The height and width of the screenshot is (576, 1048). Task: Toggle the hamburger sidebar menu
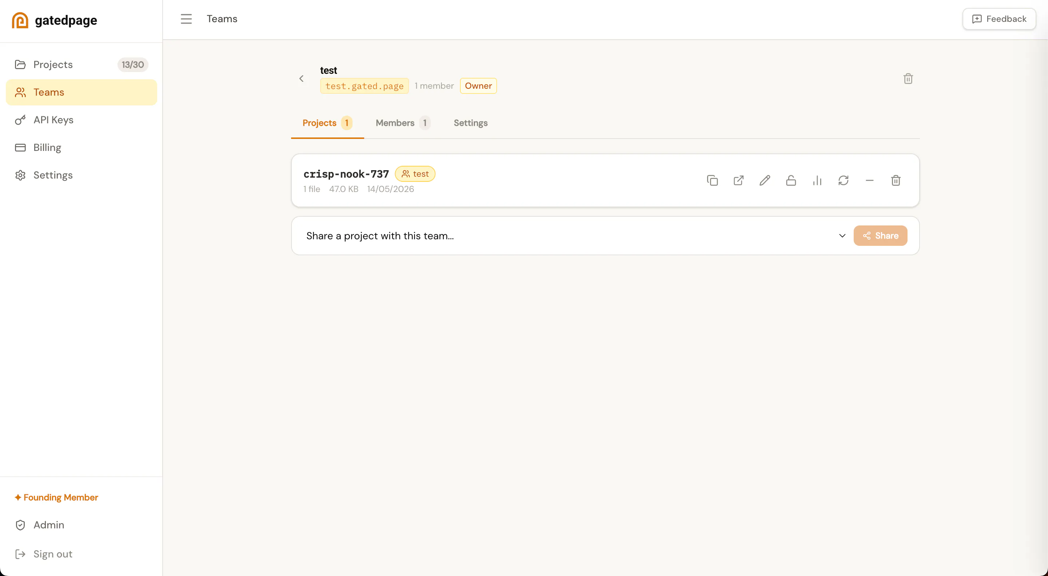point(186,19)
